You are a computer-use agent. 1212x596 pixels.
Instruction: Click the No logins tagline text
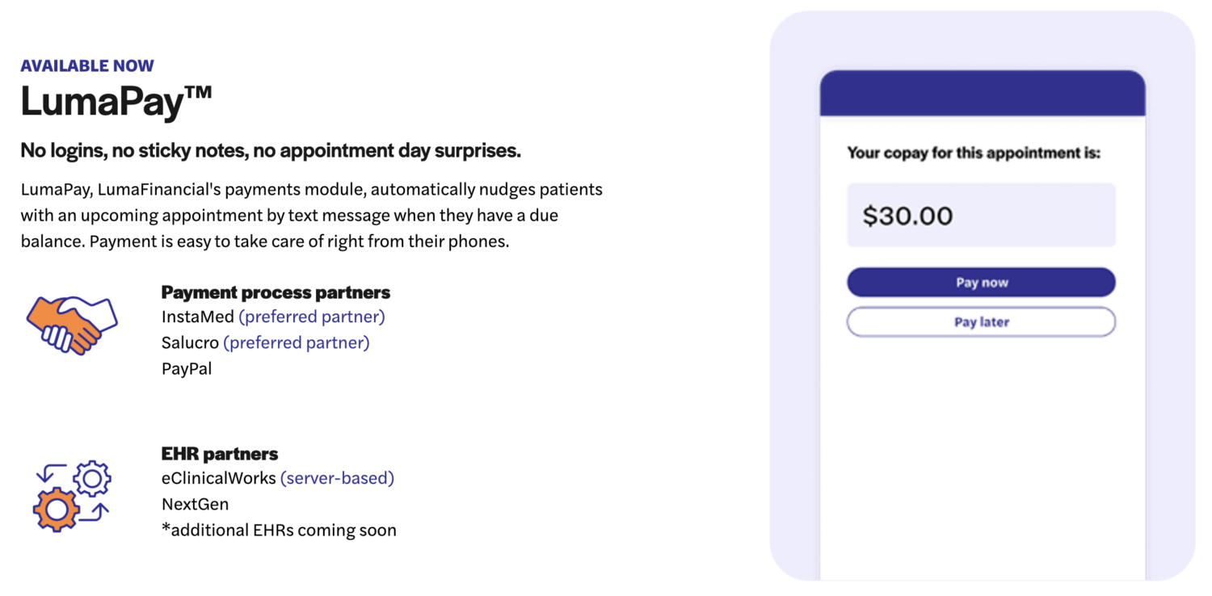click(x=271, y=150)
